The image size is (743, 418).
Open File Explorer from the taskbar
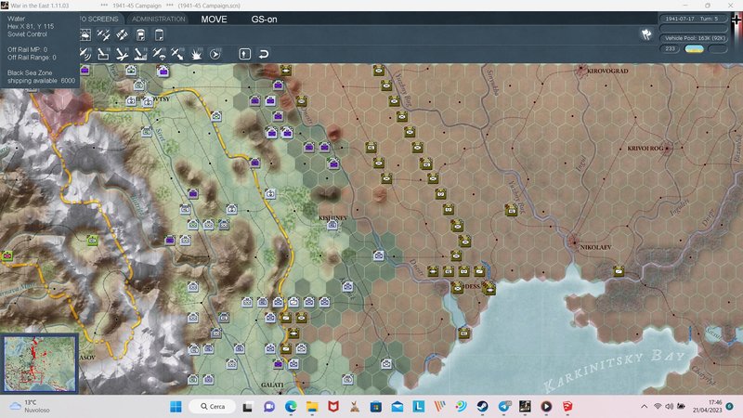coord(312,407)
